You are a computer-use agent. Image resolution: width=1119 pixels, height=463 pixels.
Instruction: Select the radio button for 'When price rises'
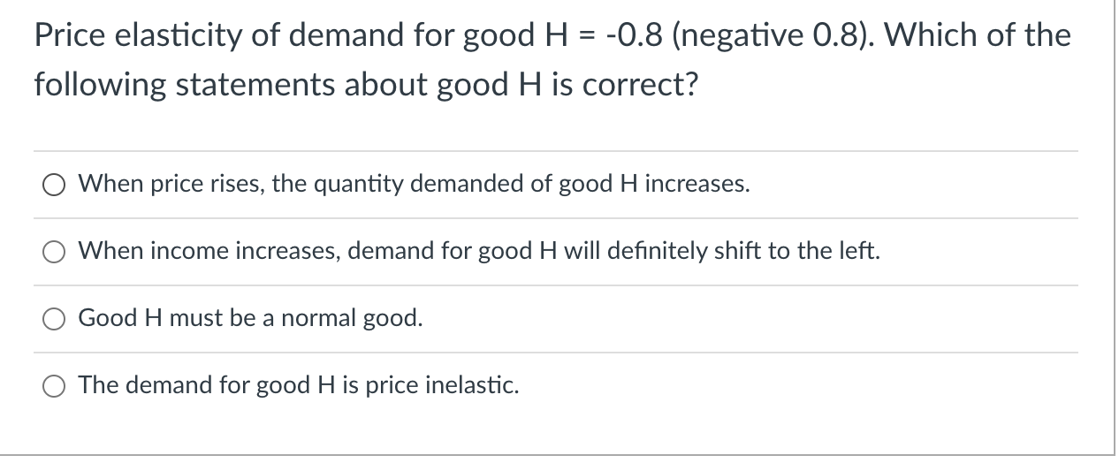click(53, 186)
